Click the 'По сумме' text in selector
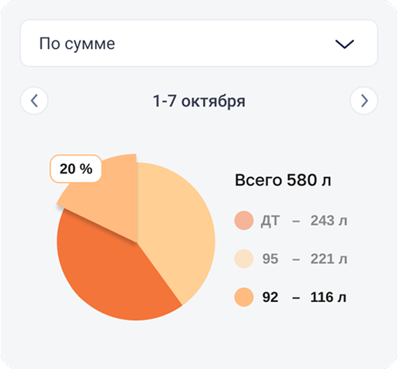 (x=78, y=44)
